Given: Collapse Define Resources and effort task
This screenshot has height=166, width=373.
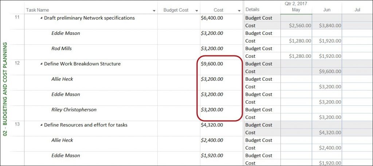Looking at the screenshot, I should pyautogui.click(x=42, y=125).
